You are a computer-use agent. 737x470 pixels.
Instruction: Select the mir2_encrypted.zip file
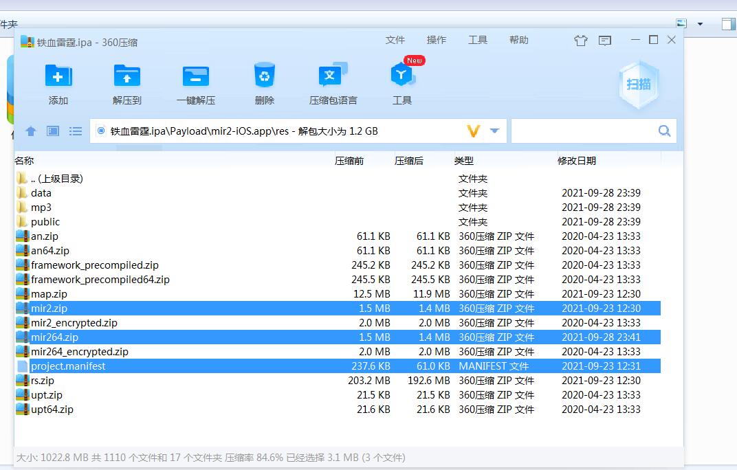click(74, 323)
